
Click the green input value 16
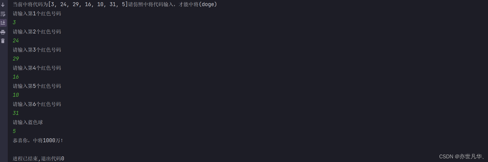(x=16, y=77)
